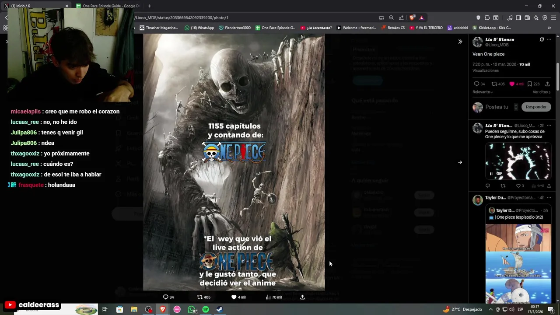This screenshot has height=315, width=560.
Task: Reply to the Pueden seguirme comment
Action: pos(488,186)
